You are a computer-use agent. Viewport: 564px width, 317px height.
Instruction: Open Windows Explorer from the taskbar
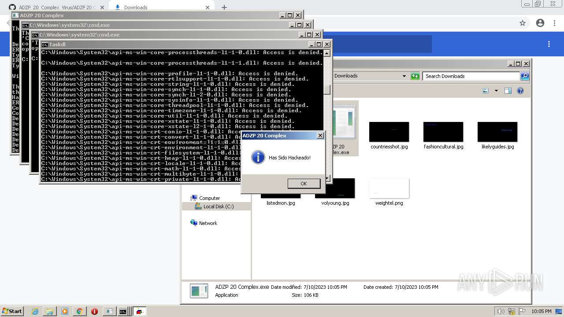coord(49,311)
